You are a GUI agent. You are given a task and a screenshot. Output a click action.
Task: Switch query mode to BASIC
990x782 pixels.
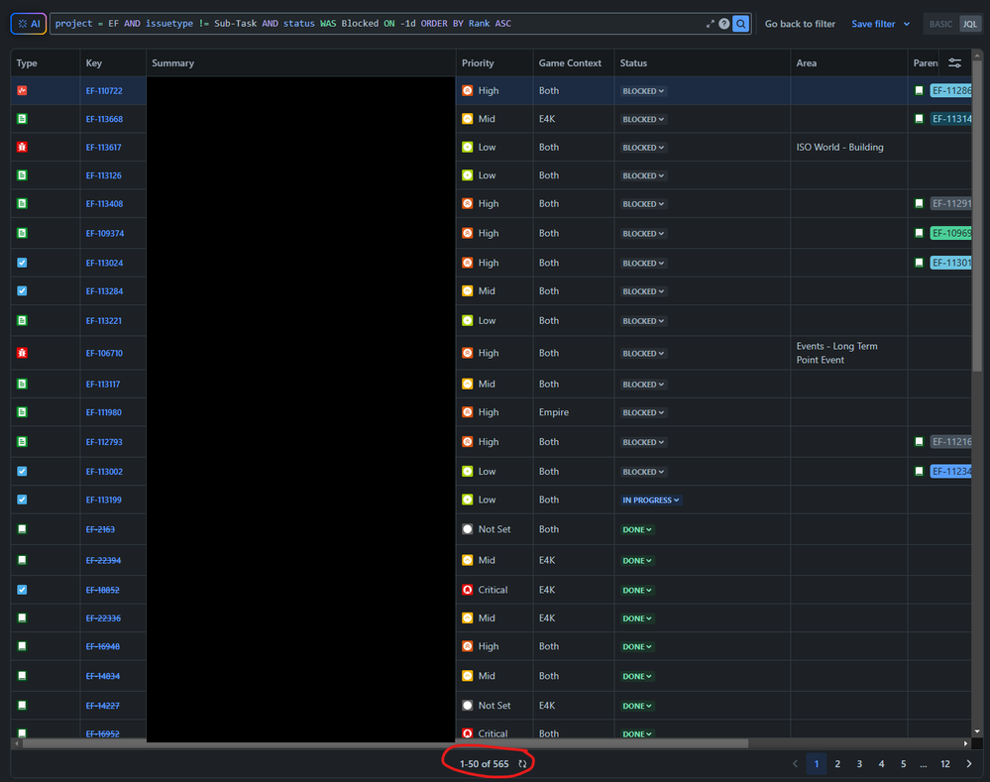pyautogui.click(x=940, y=24)
